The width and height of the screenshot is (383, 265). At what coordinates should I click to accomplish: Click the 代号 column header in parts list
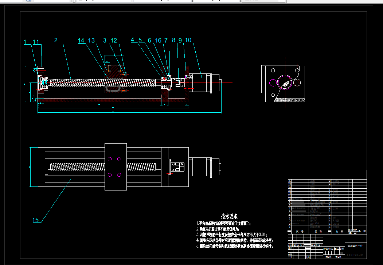[x=300, y=232]
